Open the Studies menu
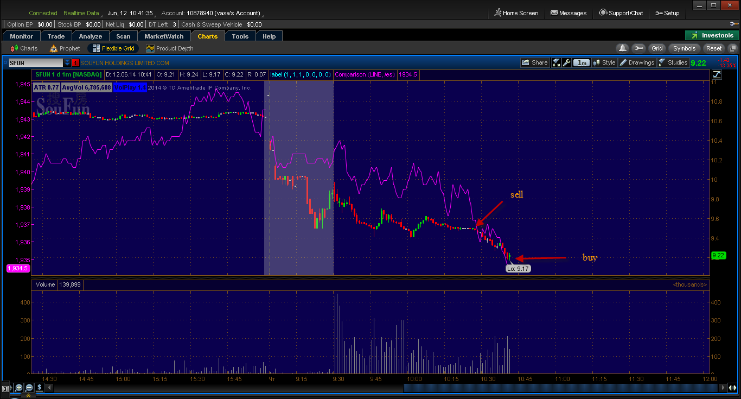 [x=673, y=62]
